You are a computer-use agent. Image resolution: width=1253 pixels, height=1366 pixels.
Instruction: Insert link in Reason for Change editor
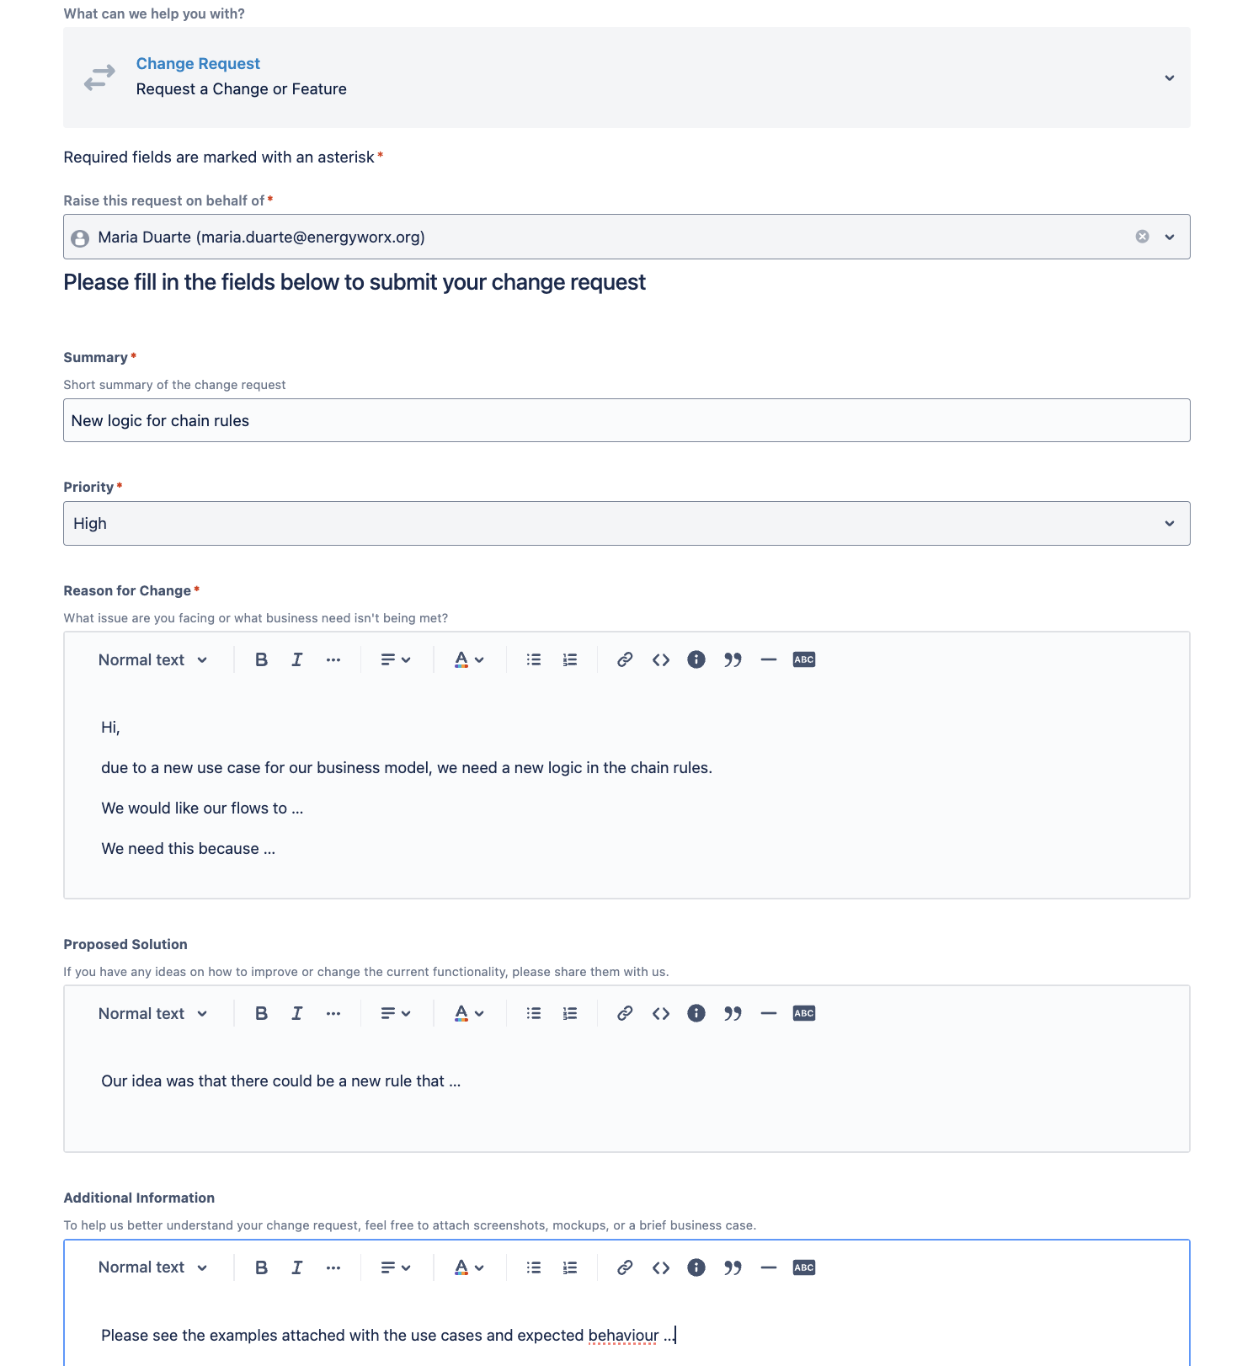tap(625, 660)
